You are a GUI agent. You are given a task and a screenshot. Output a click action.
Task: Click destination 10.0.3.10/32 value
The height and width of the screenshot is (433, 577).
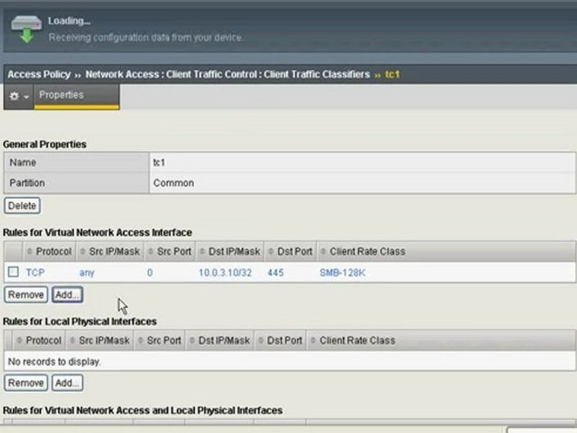(225, 273)
